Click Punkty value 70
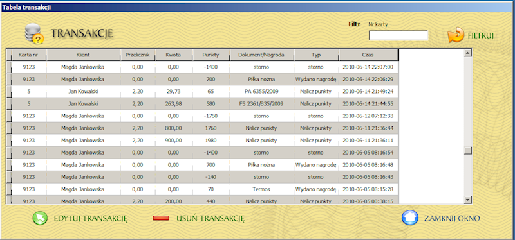Screen dimensions: 515x240 click(211, 189)
